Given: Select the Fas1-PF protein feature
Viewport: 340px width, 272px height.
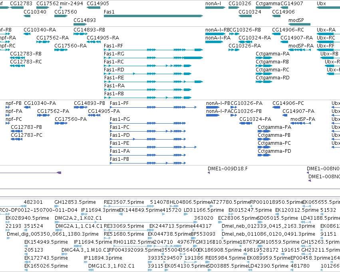Looking at the screenshot, I should (x=153, y=107).
